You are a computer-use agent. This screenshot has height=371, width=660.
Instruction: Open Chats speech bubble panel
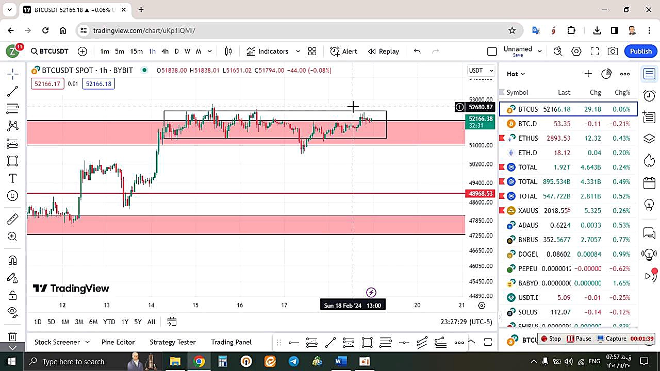click(649, 233)
